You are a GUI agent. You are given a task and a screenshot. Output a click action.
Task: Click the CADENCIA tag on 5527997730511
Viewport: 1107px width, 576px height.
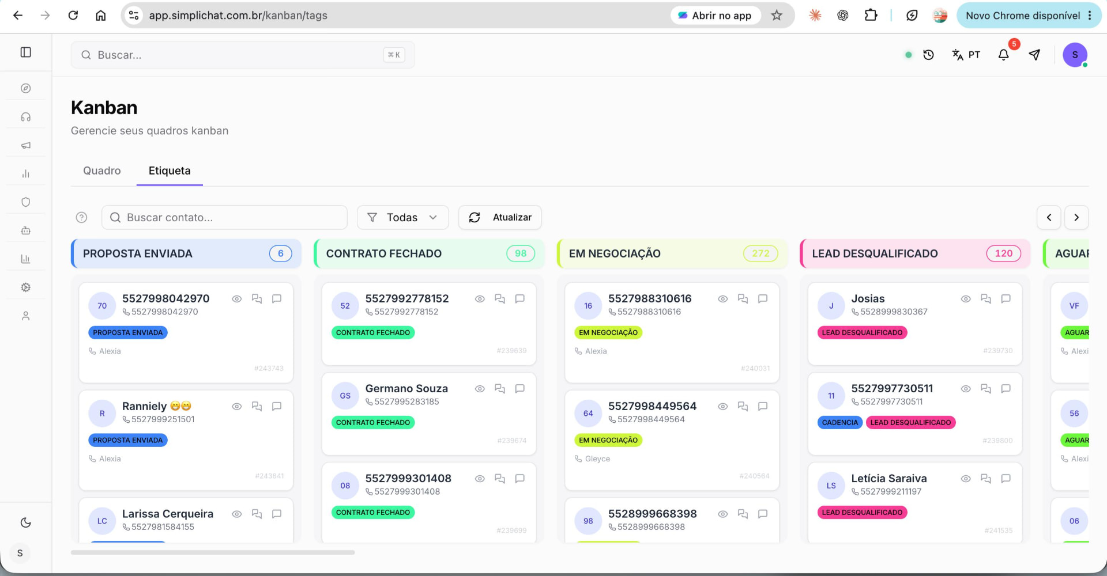tap(840, 422)
